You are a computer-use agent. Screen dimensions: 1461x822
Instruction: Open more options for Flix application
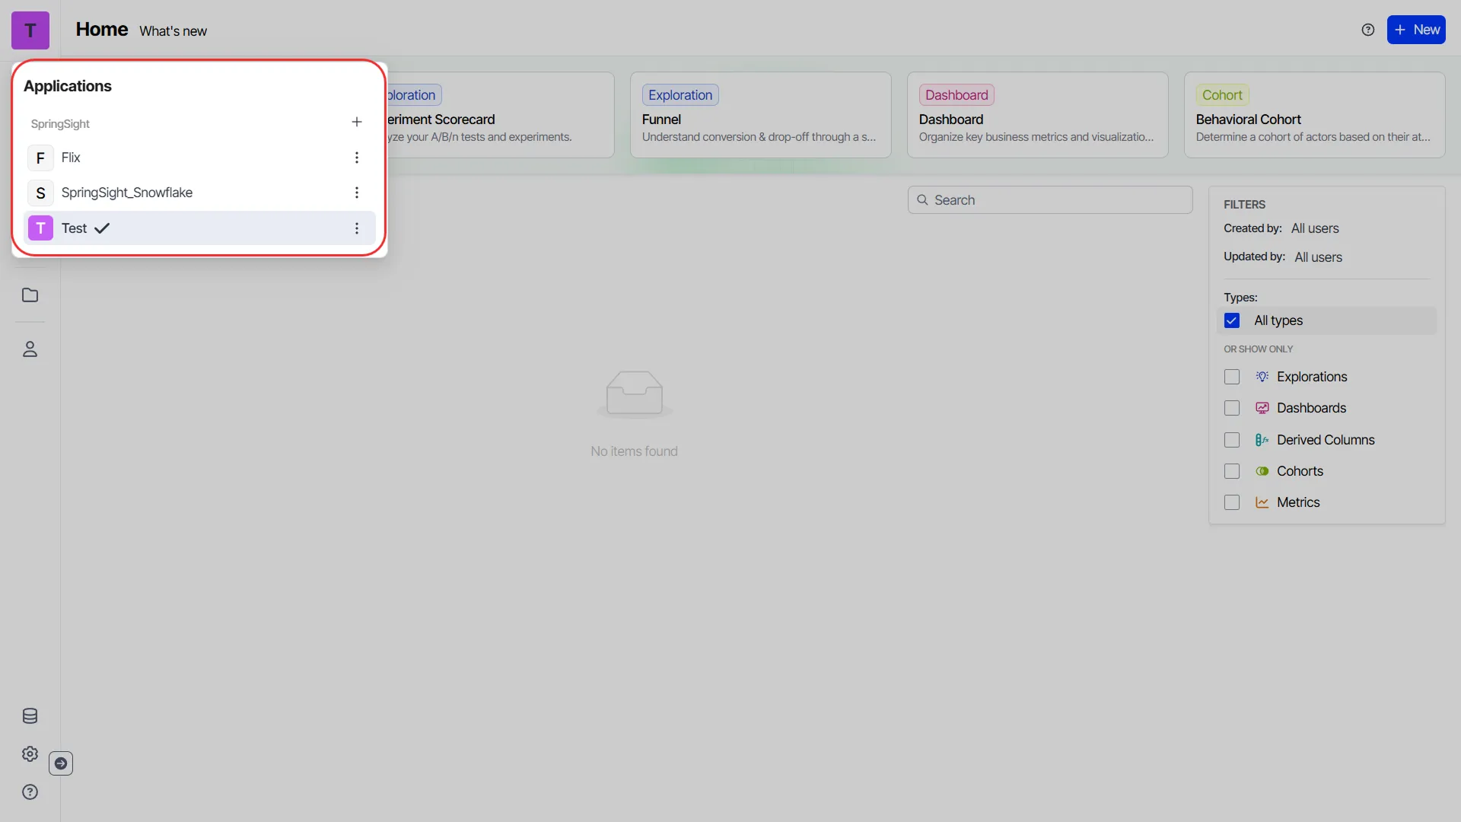(357, 158)
